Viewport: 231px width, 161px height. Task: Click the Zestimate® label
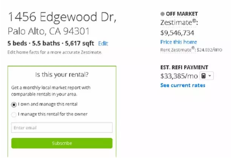pyautogui.click(x=179, y=23)
